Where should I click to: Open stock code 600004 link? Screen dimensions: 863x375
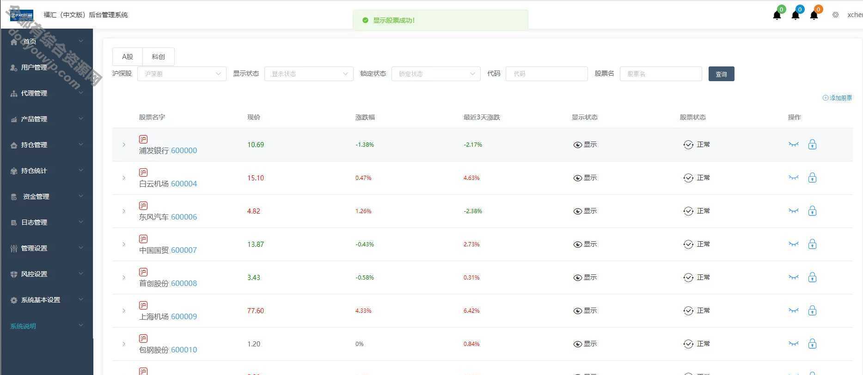pos(184,184)
